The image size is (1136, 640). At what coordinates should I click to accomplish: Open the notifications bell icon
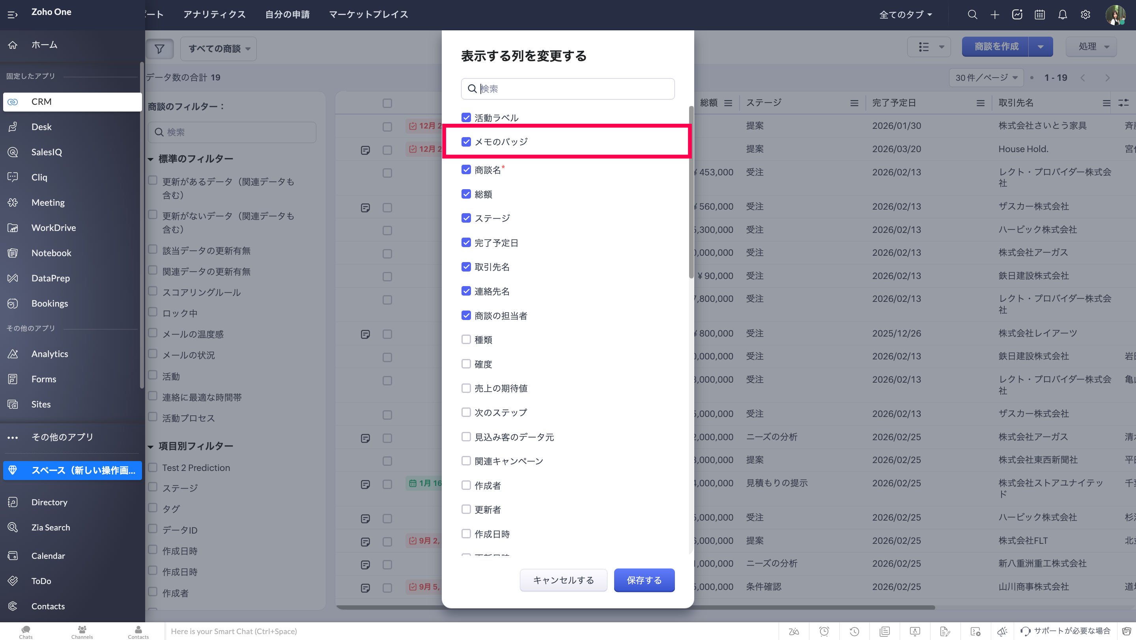(1062, 15)
